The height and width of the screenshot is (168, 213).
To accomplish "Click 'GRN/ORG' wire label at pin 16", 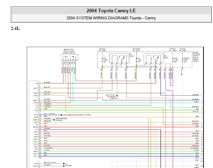I will tap(48, 119).
